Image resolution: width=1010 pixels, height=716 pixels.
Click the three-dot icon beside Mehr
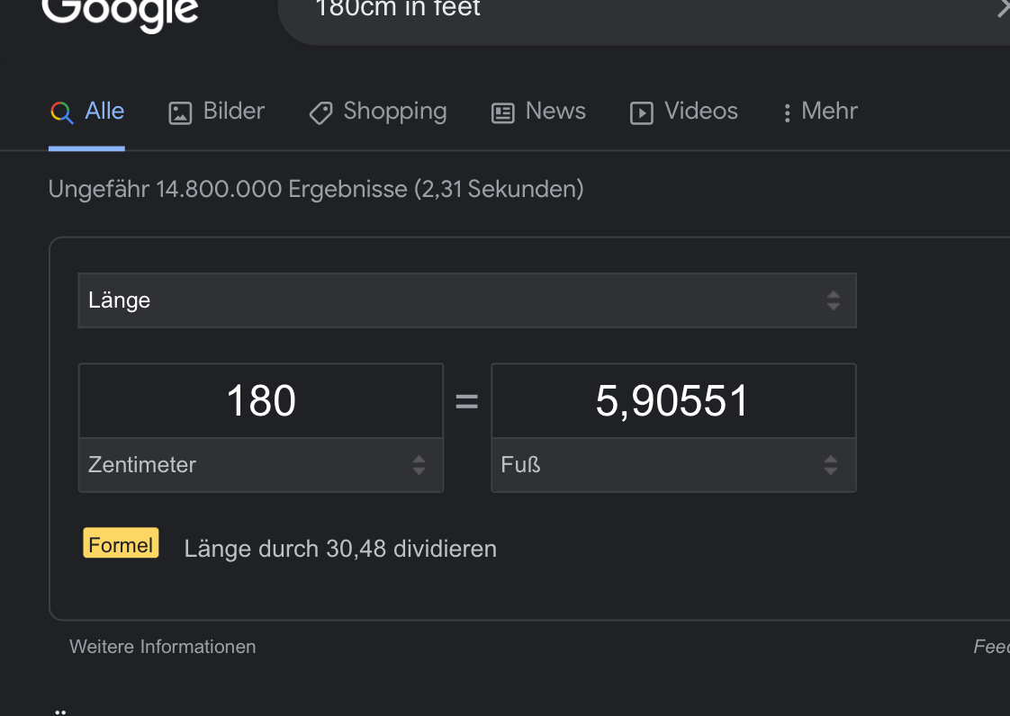[787, 113]
